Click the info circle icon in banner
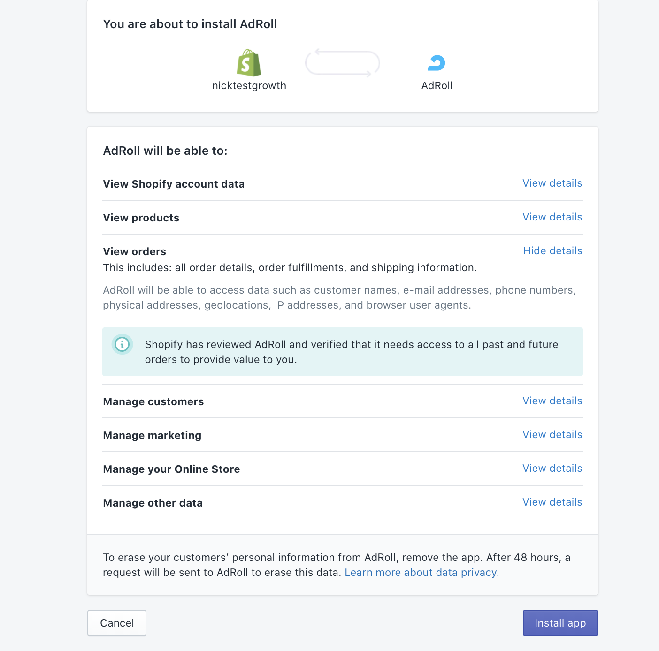The height and width of the screenshot is (651, 659). coord(122,344)
